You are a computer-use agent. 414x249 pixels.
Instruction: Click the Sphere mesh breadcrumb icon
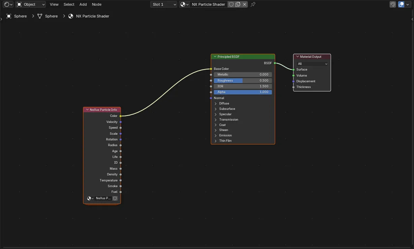(x=40, y=16)
